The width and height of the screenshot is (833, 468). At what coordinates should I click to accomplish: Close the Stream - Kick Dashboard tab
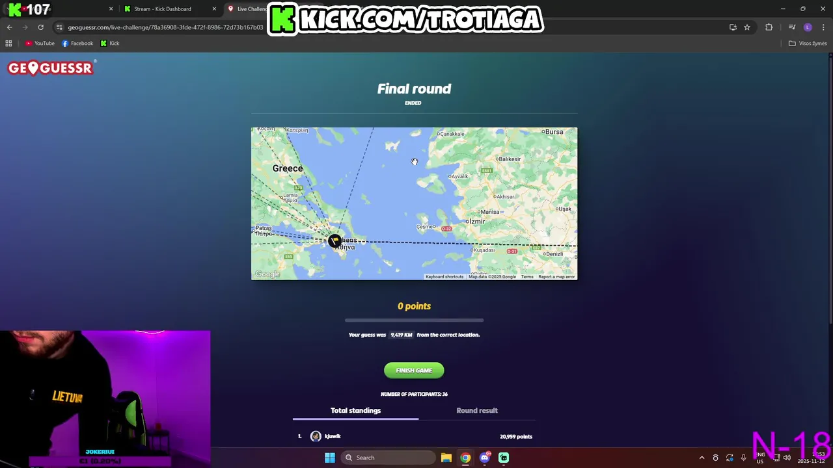click(214, 9)
